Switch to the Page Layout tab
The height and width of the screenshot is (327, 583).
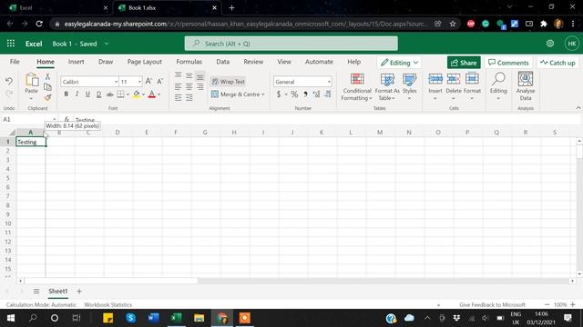coord(145,62)
